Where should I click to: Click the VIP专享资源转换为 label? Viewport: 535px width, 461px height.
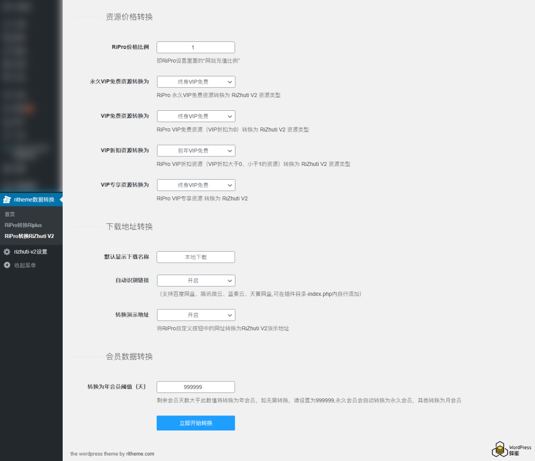(125, 185)
